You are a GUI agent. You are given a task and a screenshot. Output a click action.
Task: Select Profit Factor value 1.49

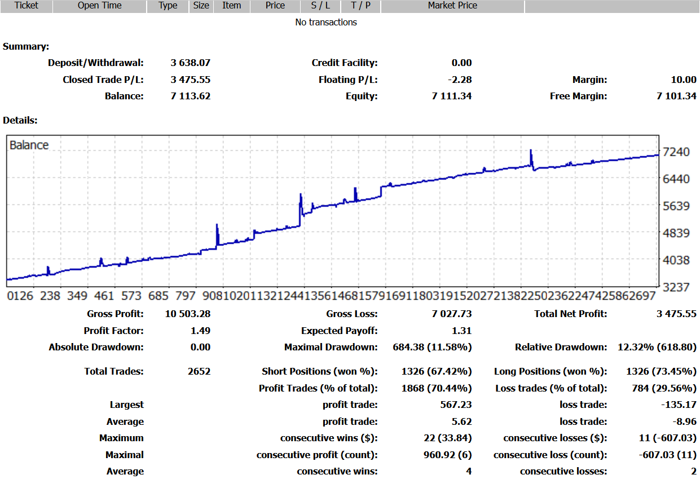[x=200, y=331]
